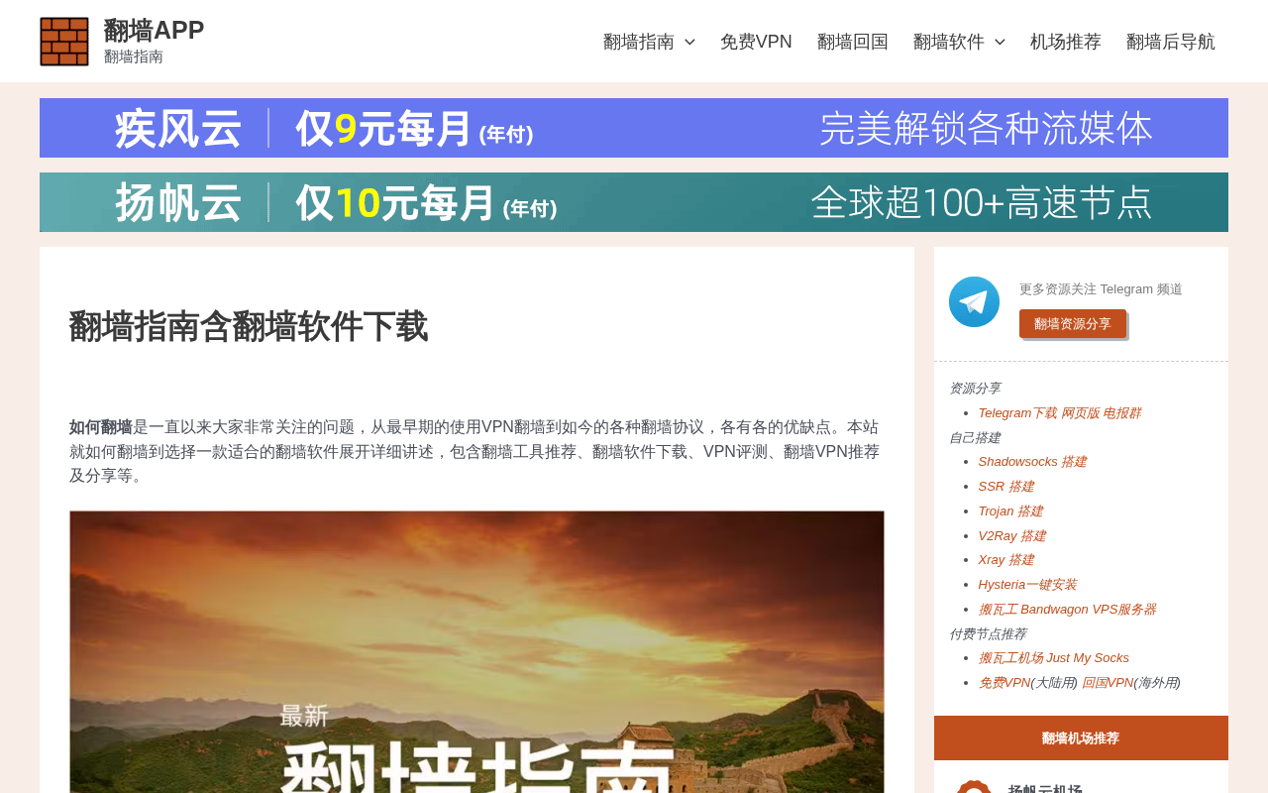
Task: Click the 资源分享 section label
Action: [x=975, y=389]
